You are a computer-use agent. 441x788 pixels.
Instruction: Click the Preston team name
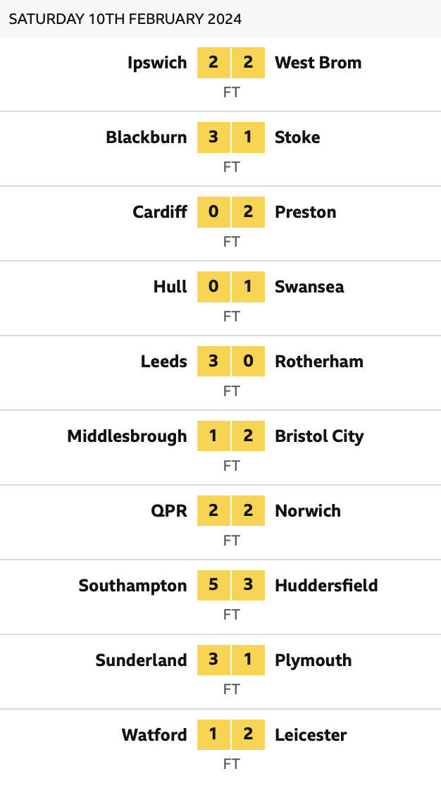[305, 212]
